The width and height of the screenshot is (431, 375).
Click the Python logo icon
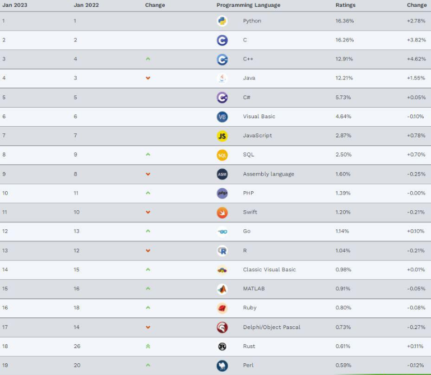222,21
